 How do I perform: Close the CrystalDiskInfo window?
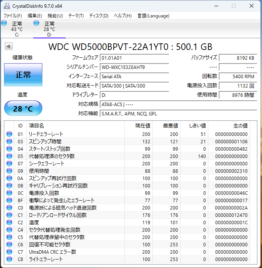click(252, 6)
